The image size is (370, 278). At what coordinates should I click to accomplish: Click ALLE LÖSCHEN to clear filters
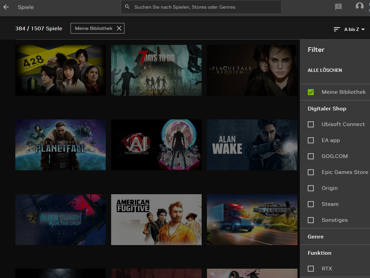pos(325,70)
